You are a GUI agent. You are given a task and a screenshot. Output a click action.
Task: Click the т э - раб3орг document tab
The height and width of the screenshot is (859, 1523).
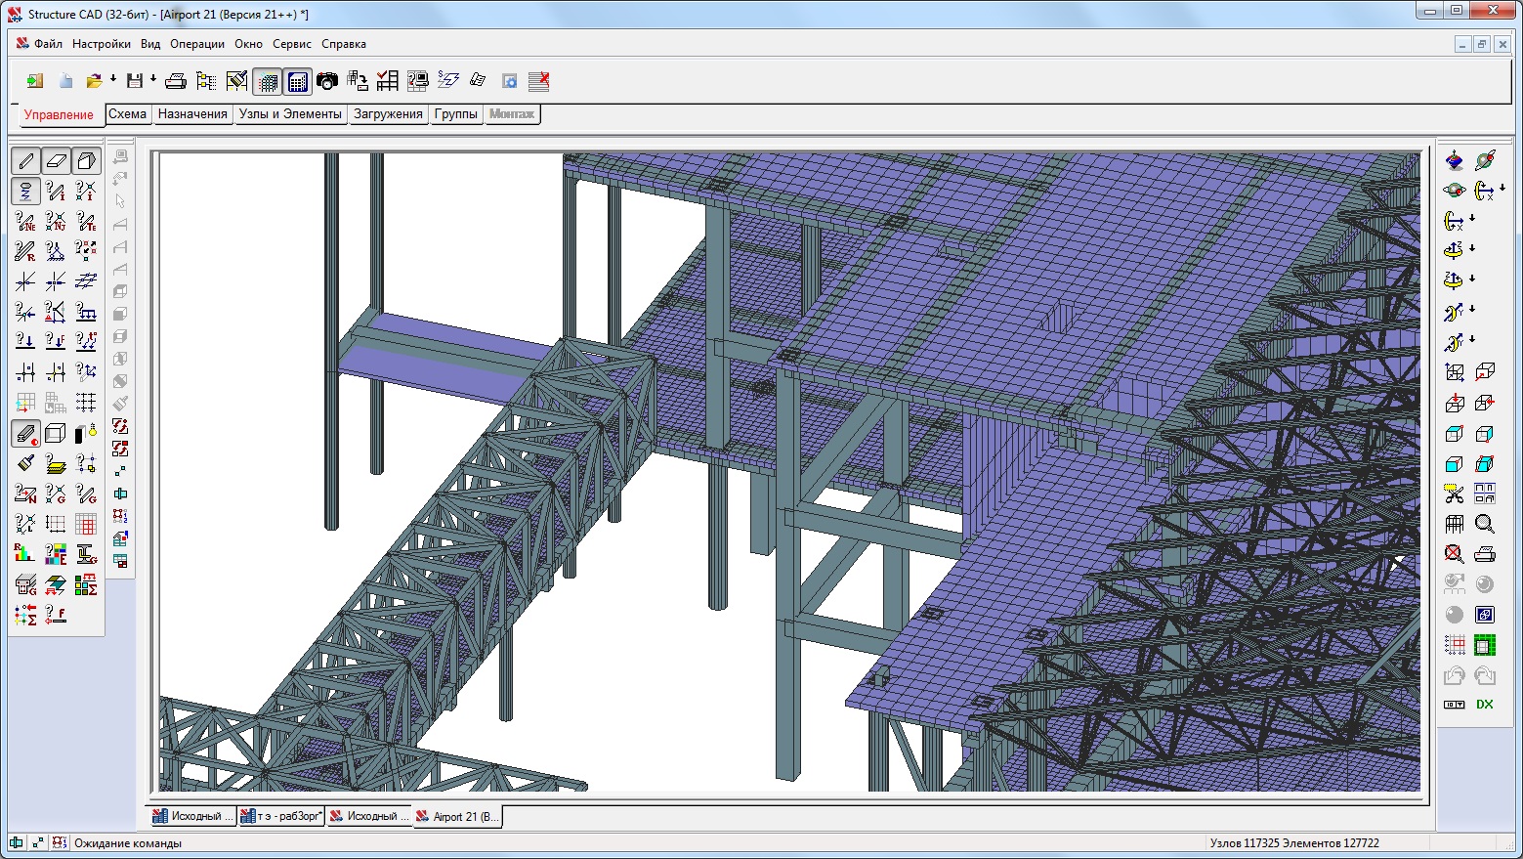pyautogui.click(x=281, y=817)
